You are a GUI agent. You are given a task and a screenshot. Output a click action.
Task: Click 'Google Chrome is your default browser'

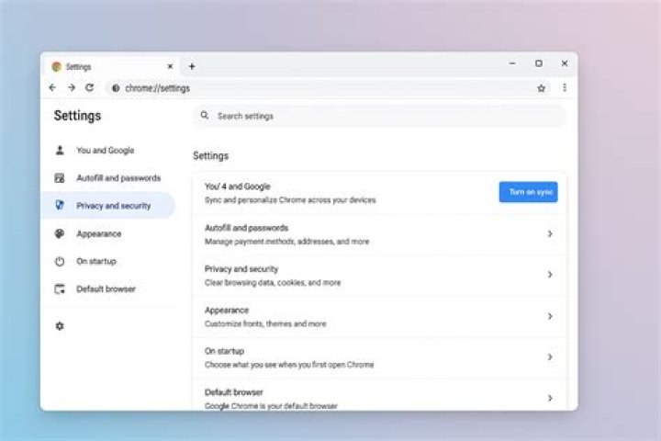pyautogui.click(x=271, y=405)
